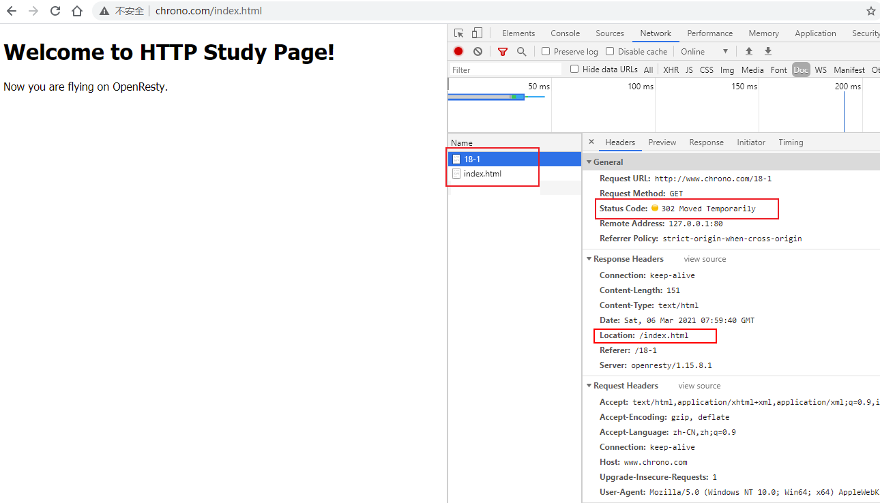Click the import HAR upload arrow
The height and width of the screenshot is (503, 880).
click(749, 52)
